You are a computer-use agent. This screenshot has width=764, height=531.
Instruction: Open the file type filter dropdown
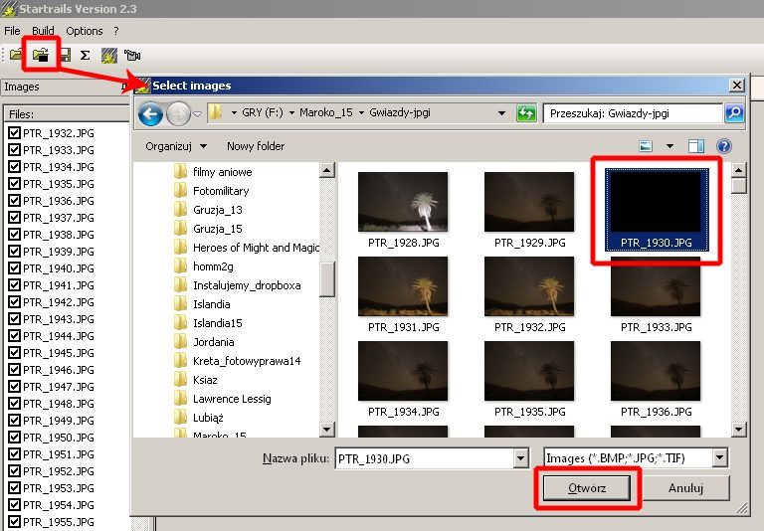coord(720,458)
